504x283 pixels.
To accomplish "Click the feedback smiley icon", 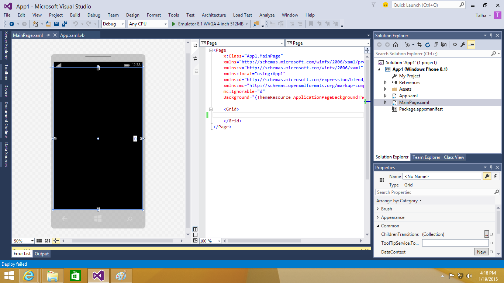I will coord(386,5).
